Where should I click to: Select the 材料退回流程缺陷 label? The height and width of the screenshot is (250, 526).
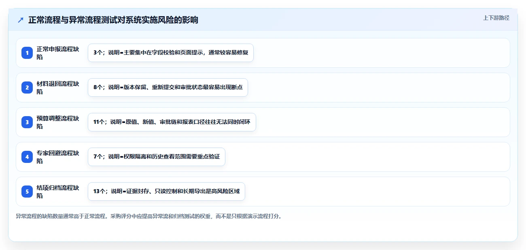[x=58, y=87]
